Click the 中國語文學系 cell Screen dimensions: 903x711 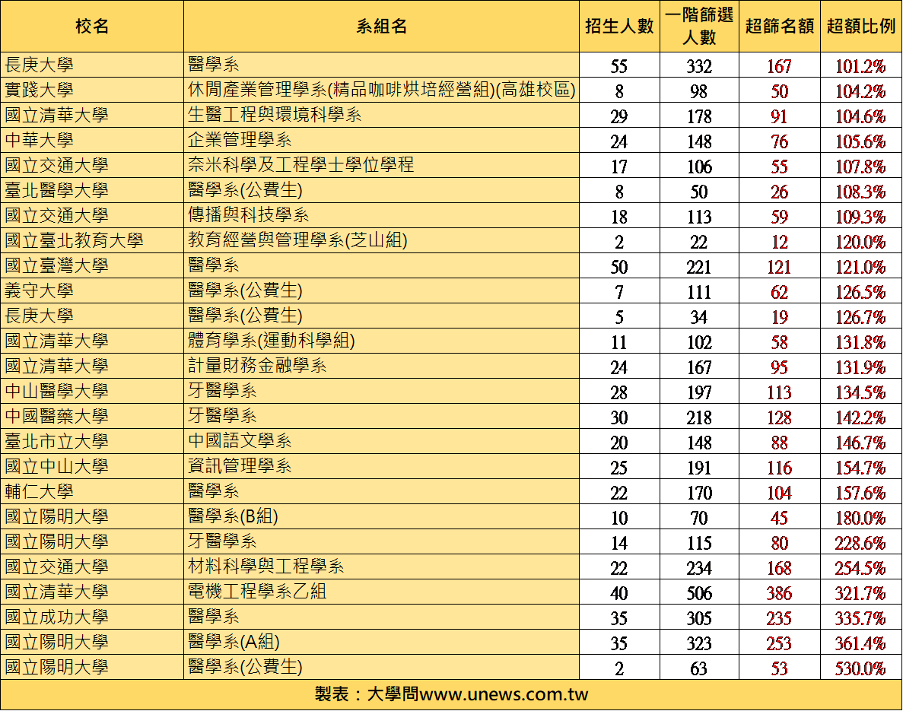pyautogui.click(x=381, y=442)
